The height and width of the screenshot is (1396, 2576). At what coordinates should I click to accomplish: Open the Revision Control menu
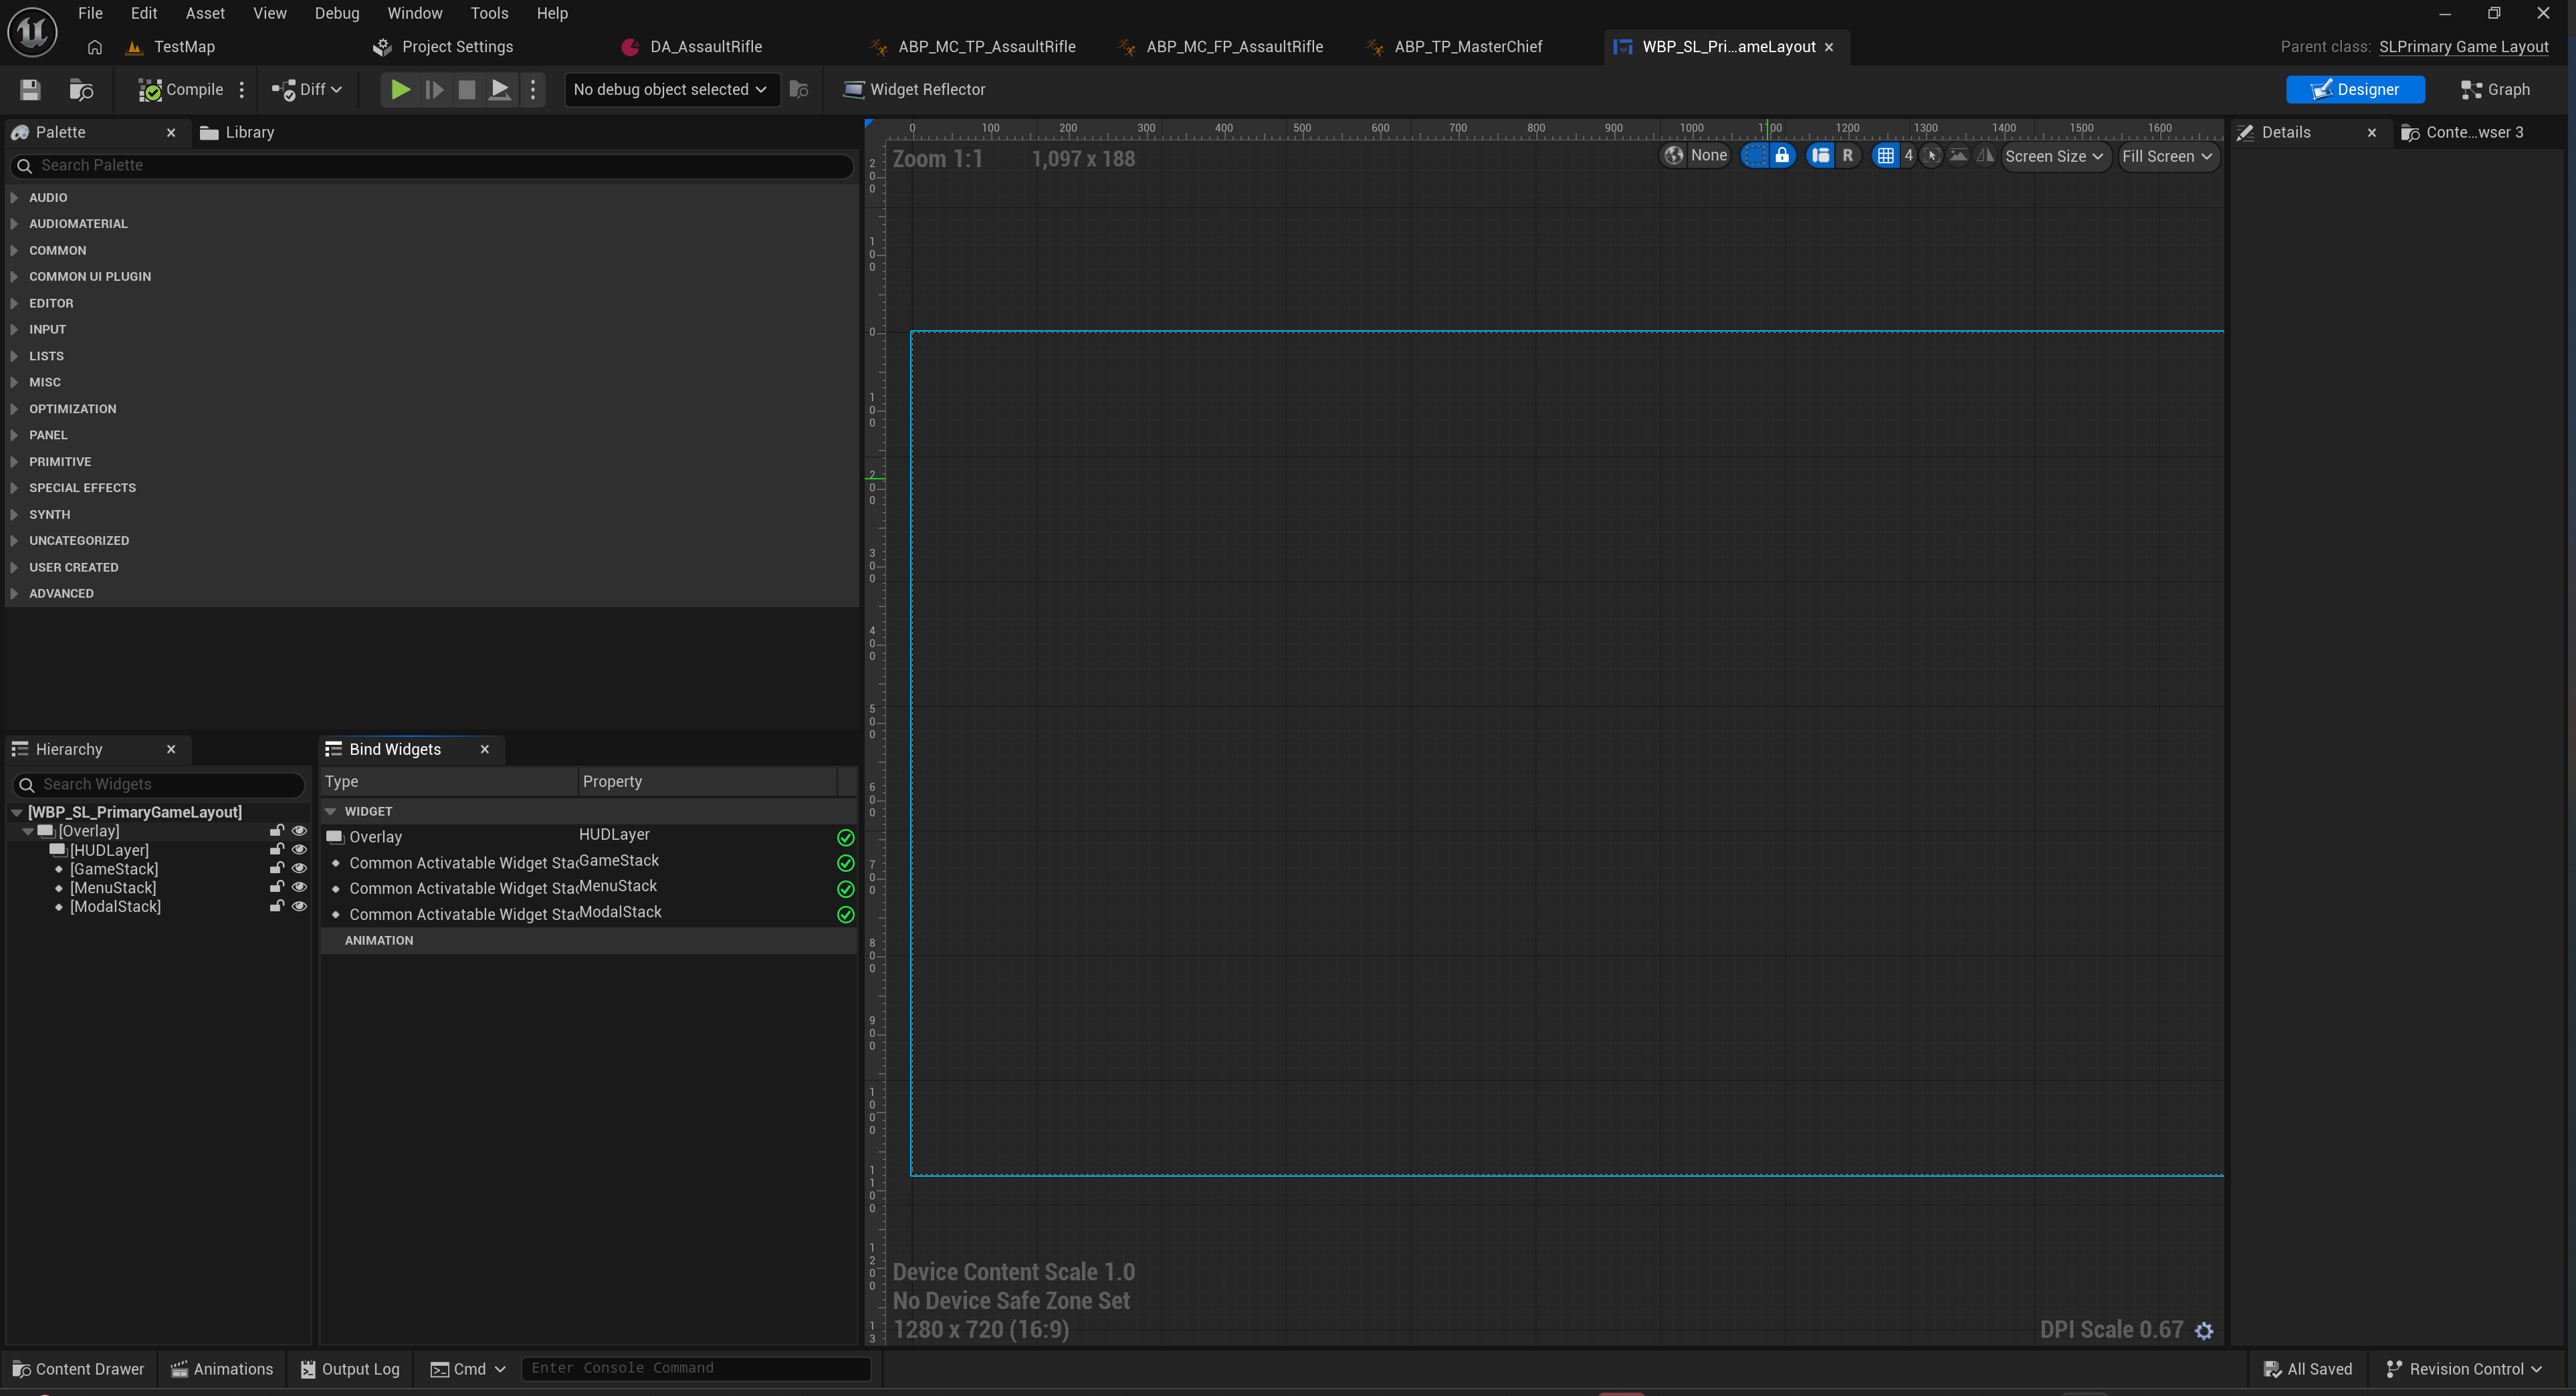(x=2465, y=1369)
